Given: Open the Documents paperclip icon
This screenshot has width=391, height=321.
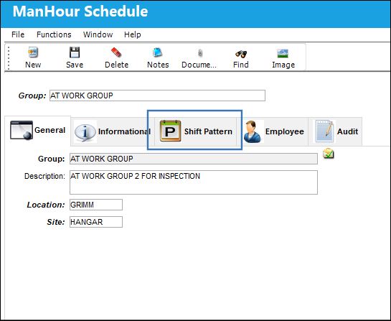Looking at the screenshot, I should tap(199, 53).
